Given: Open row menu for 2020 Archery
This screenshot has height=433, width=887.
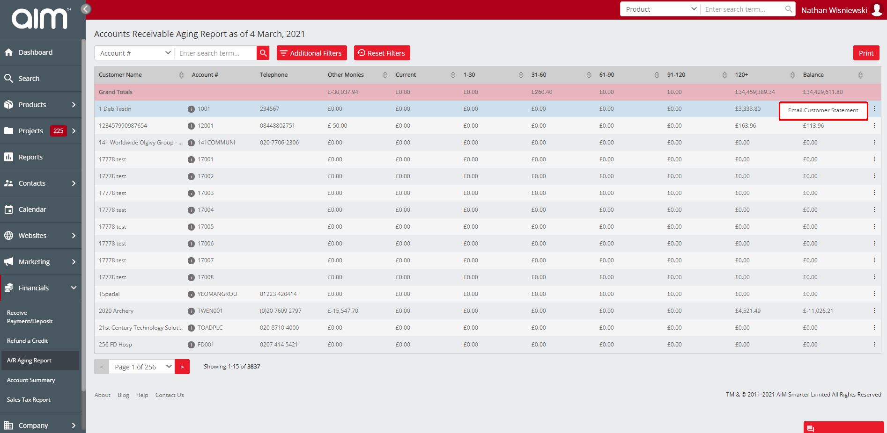Looking at the screenshot, I should coord(874,310).
